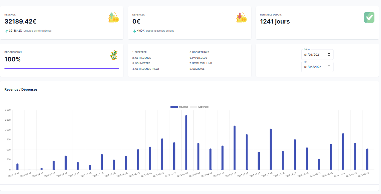Toggle the Dépenses series in chart legend
Screen dimensions: 381x194
(199, 107)
